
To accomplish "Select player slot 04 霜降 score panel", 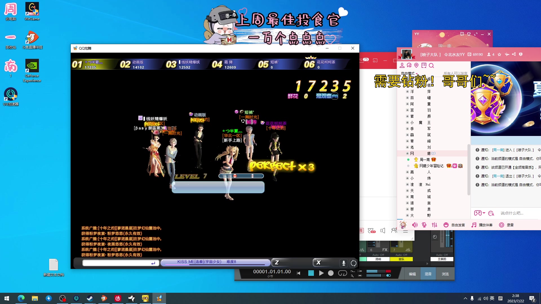I will click(x=232, y=64).
